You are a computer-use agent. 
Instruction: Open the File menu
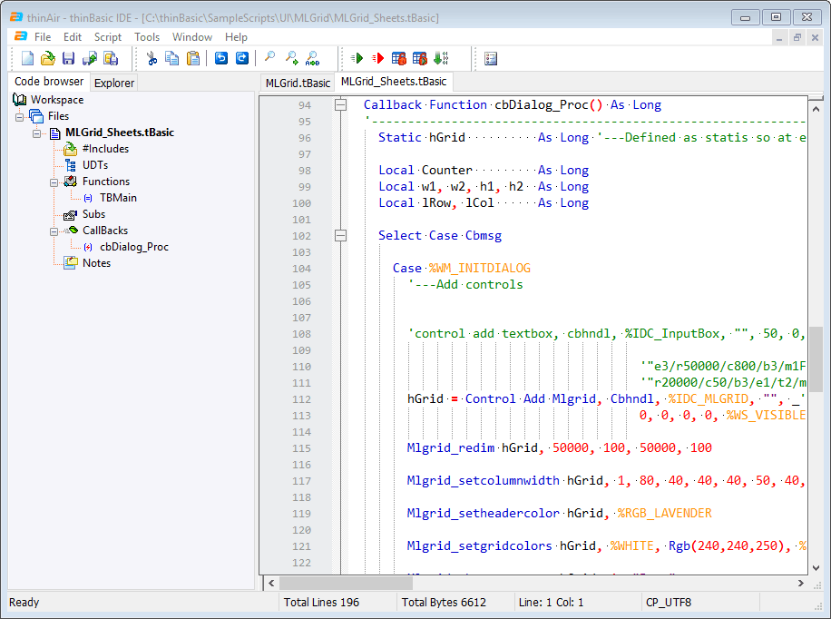(x=43, y=37)
